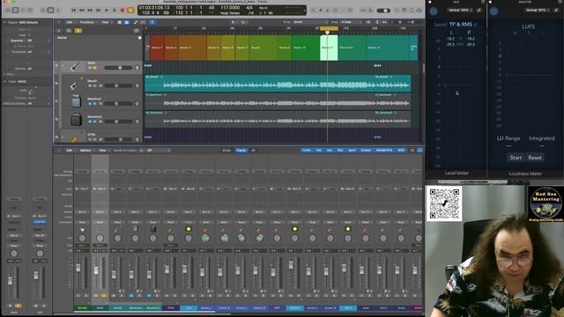Toggle mute on the GTRS track header

[x=90, y=139]
